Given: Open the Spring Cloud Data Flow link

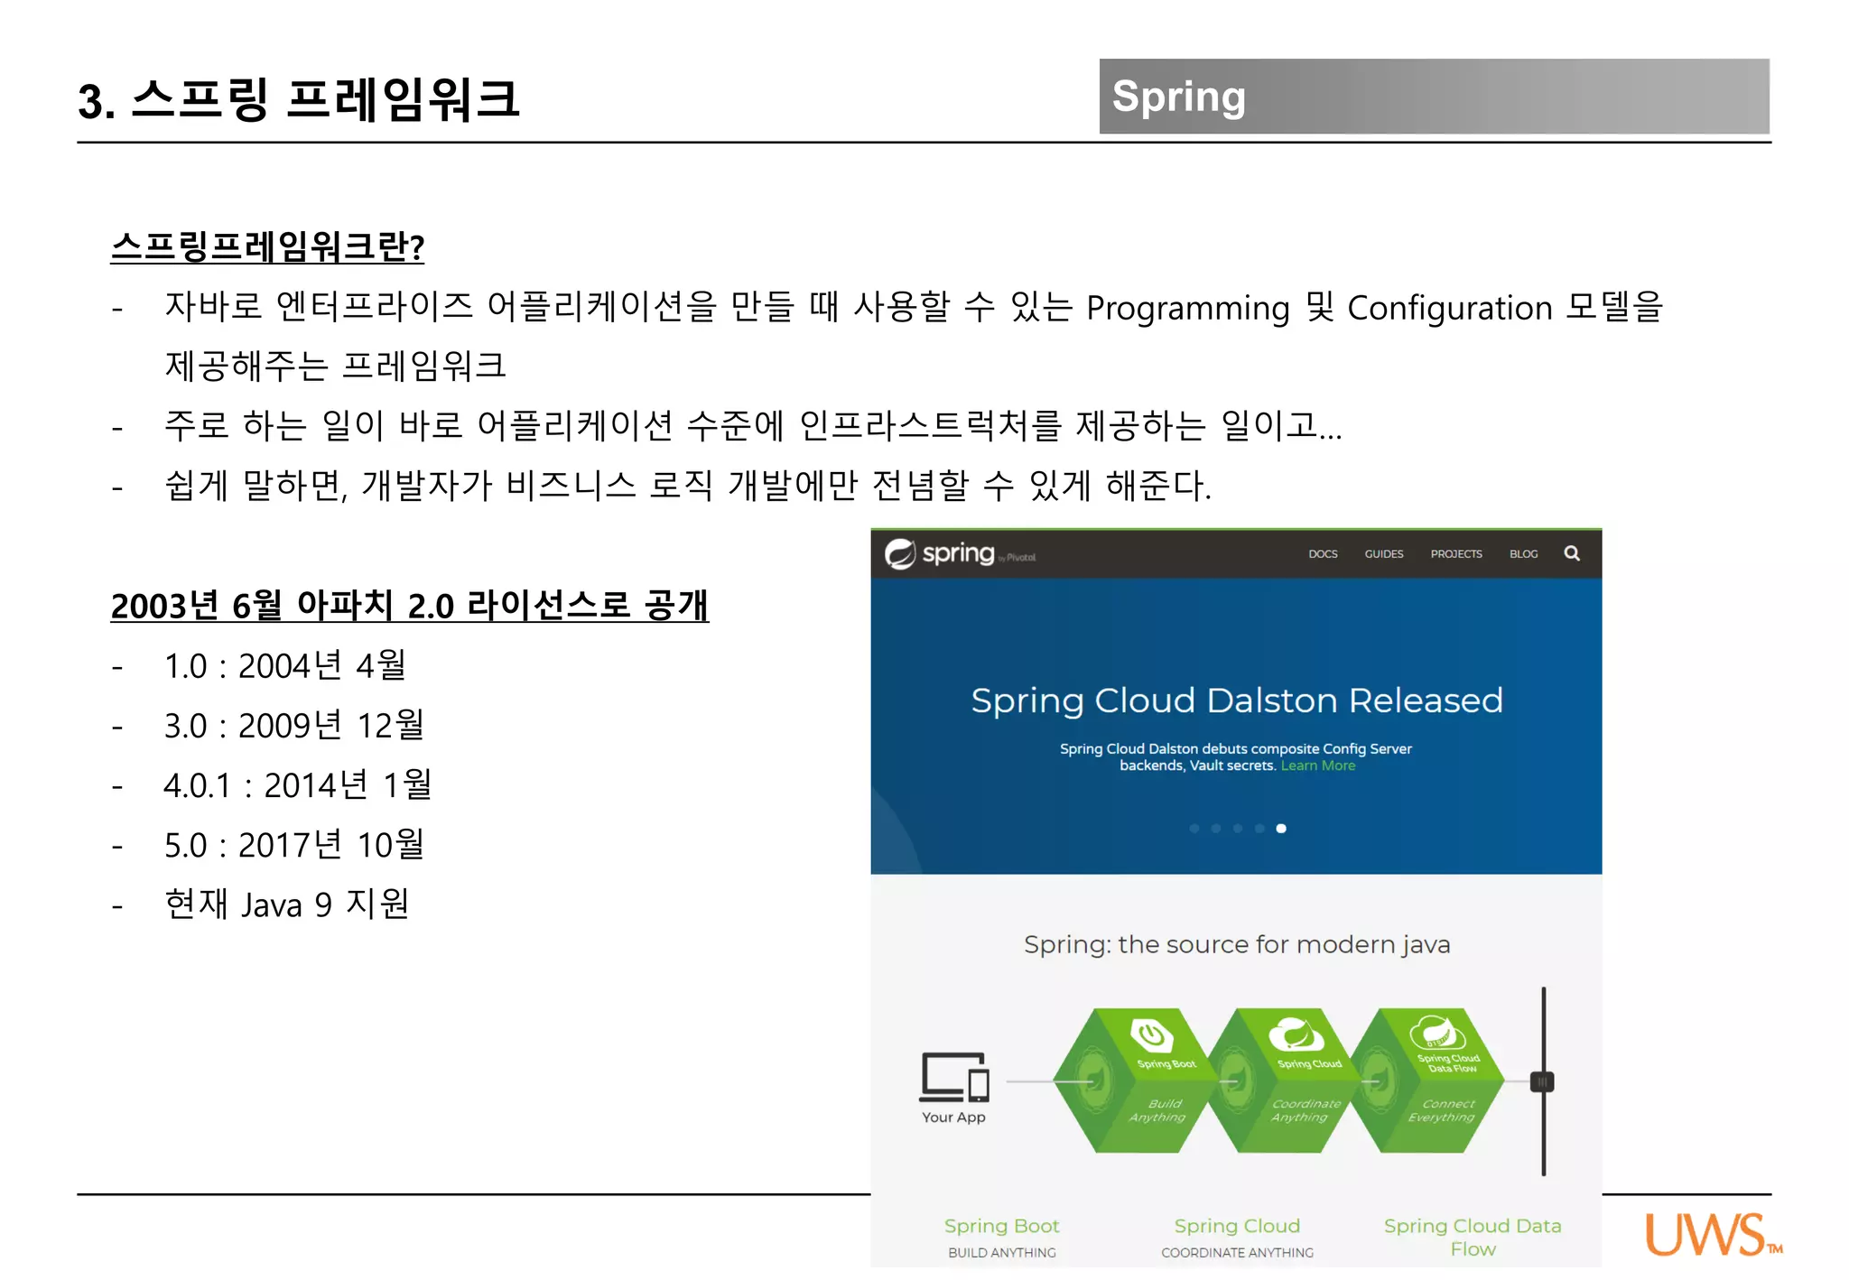Looking at the screenshot, I should [x=1473, y=1238].
